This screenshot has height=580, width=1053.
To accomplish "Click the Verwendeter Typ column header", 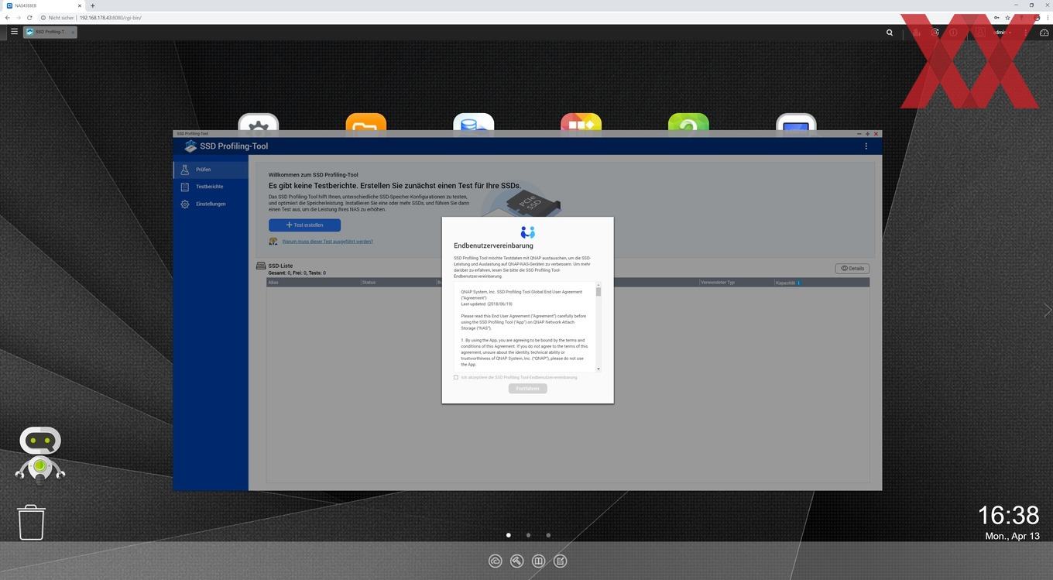I will 736,283.
